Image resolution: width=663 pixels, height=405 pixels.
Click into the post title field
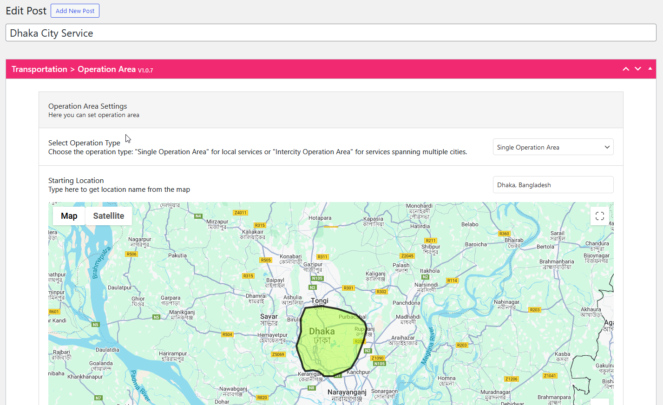click(x=331, y=33)
